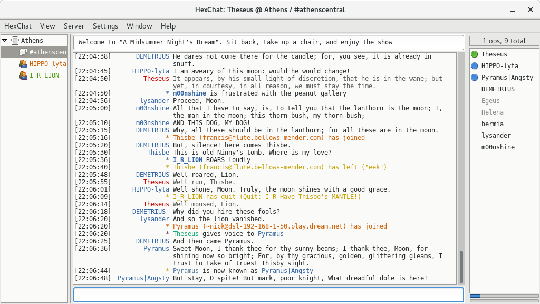
Task: Open the Settings menu
Action: click(x=105, y=26)
